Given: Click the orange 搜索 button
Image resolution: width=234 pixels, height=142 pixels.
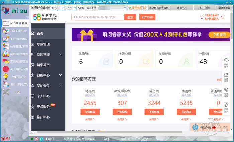Looking at the screenshot, I should [130, 17].
